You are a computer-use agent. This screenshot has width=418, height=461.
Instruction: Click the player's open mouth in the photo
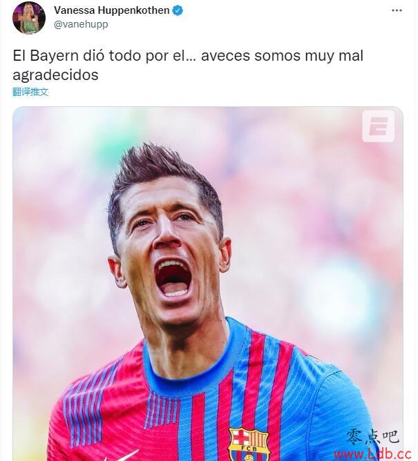click(173, 278)
